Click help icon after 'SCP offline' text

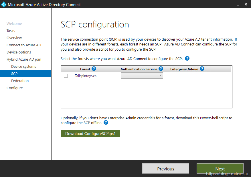[106, 123]
